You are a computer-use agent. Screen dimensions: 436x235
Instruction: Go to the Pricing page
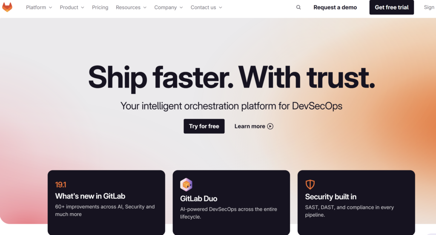[x=100, y=8]
